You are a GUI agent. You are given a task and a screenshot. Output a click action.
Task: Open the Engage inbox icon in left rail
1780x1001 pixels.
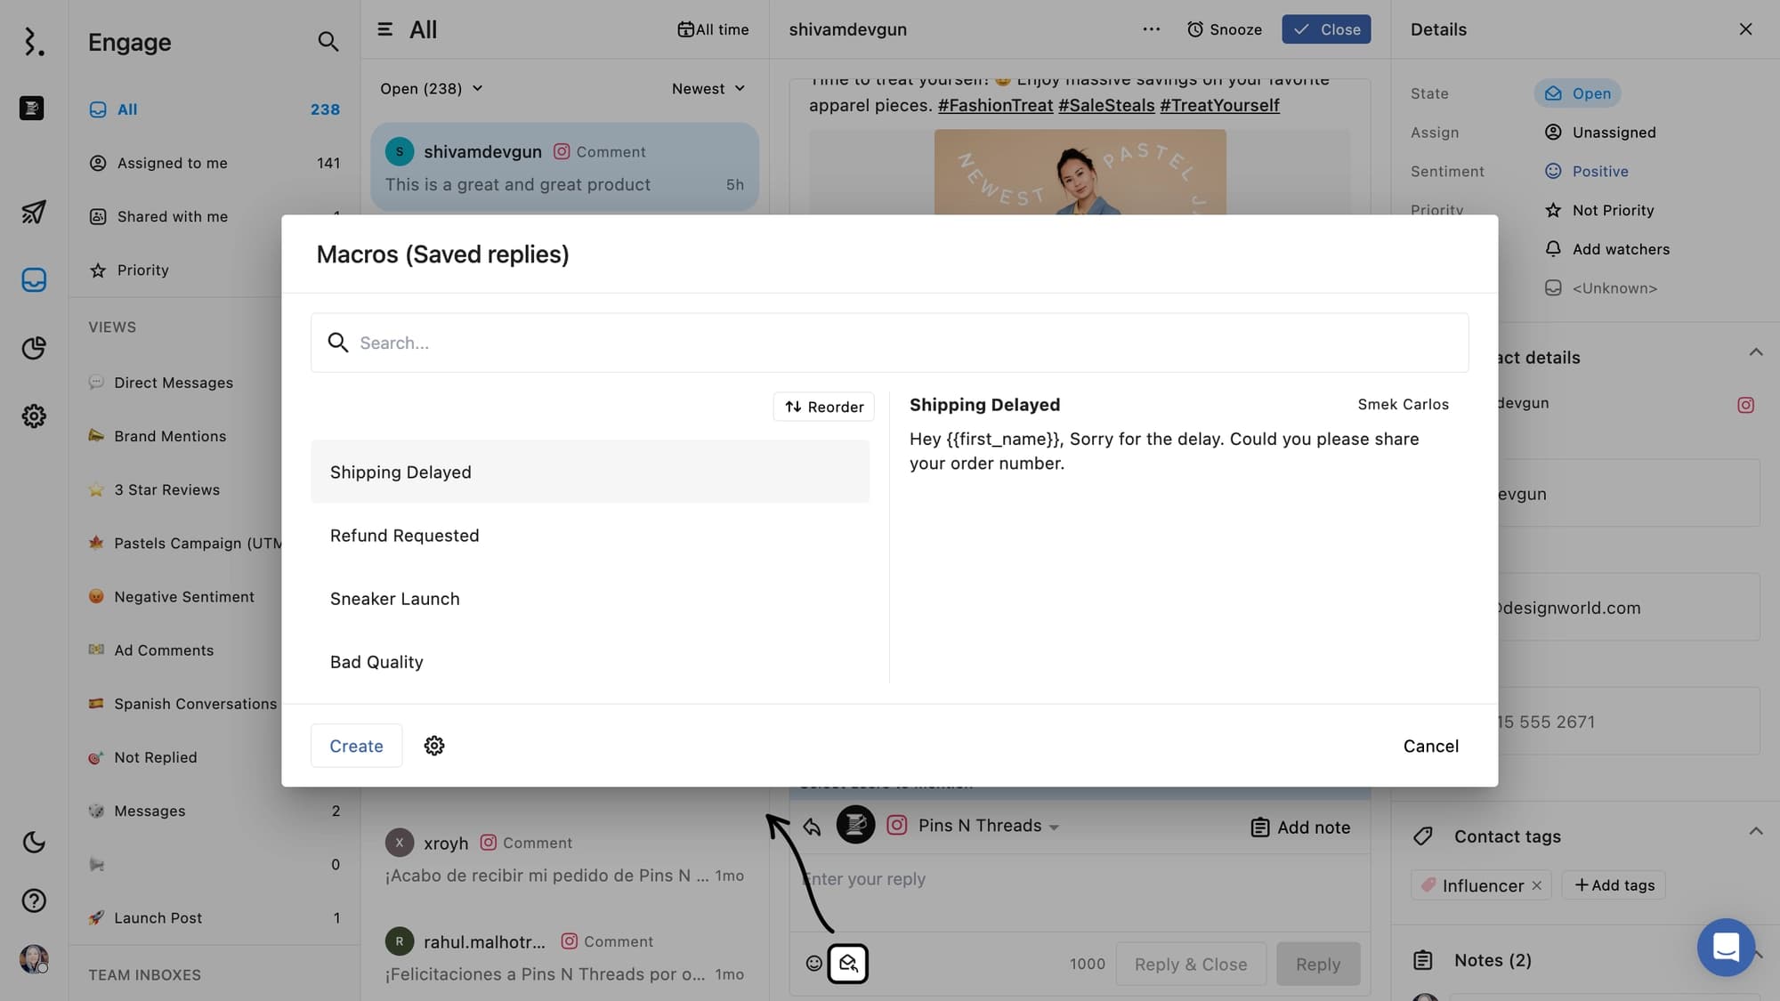[x=34, y=279]
